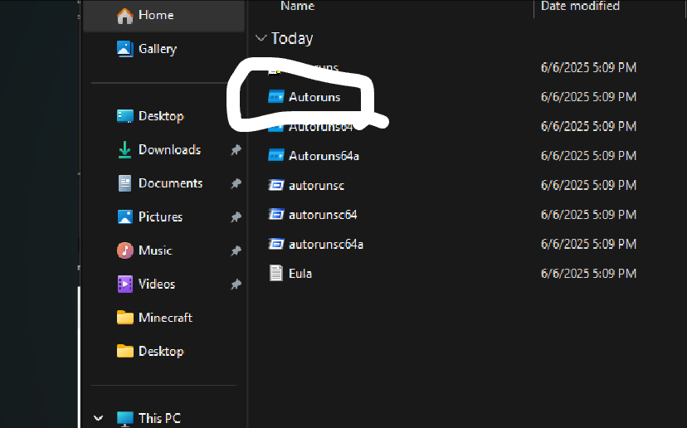Open the Eula text document icon
This screenshot has height=428, width=687.
coord(276,273)
